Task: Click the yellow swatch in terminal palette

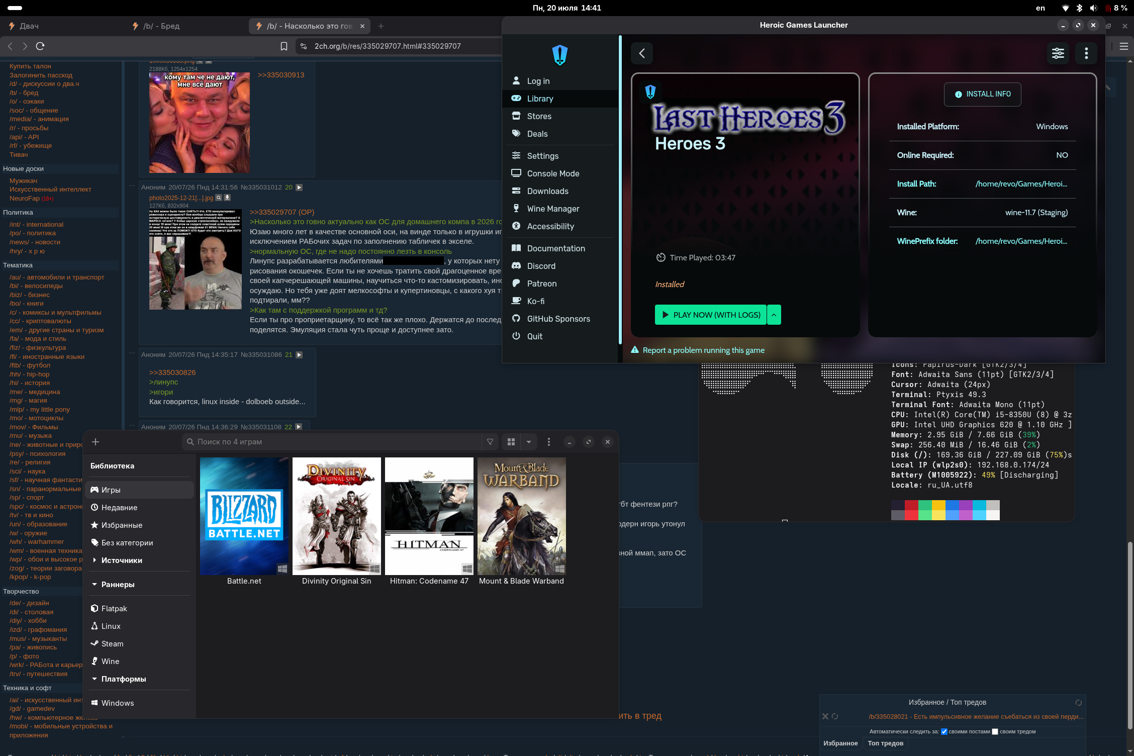Action: pos(938,505)
